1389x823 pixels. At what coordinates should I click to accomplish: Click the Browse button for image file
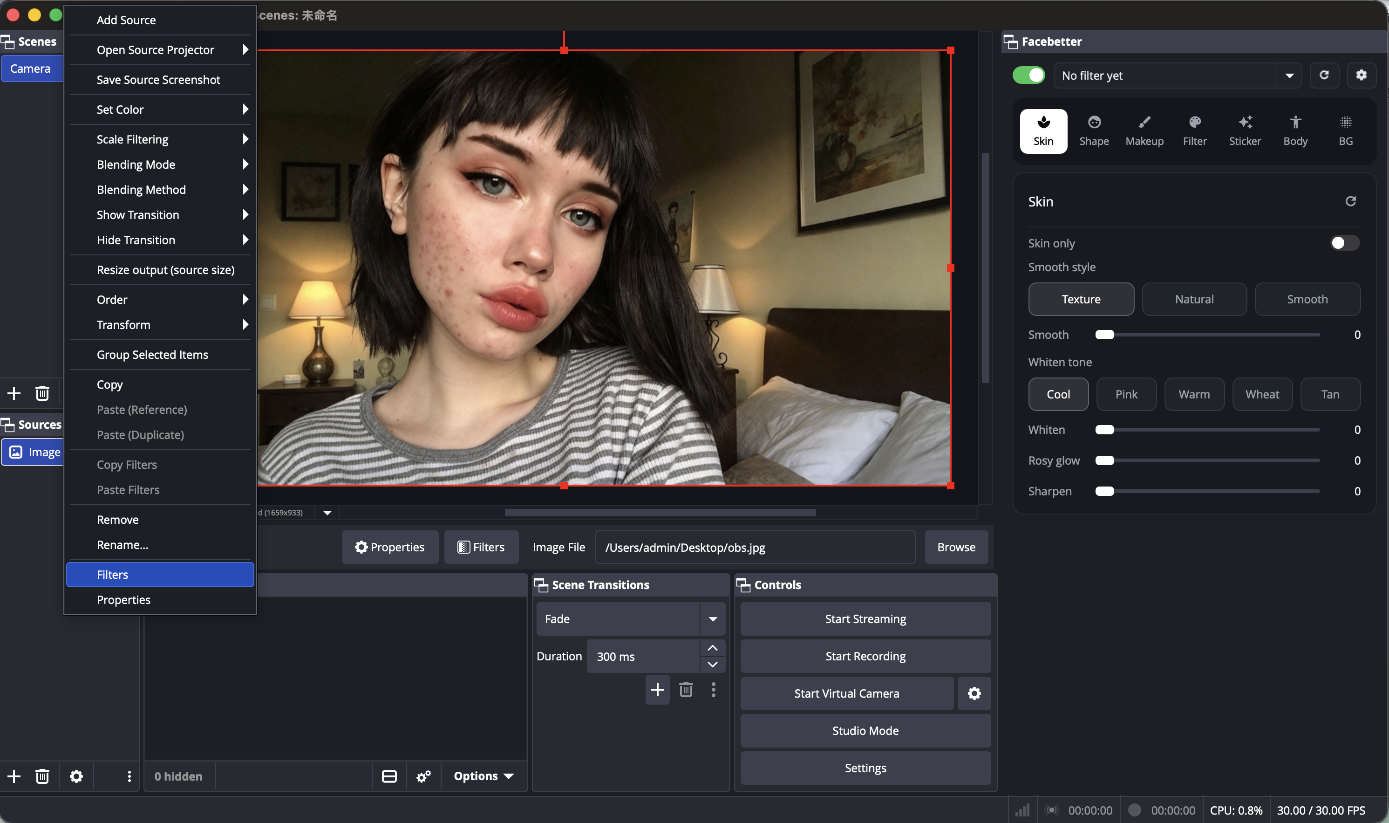[956, 547]
